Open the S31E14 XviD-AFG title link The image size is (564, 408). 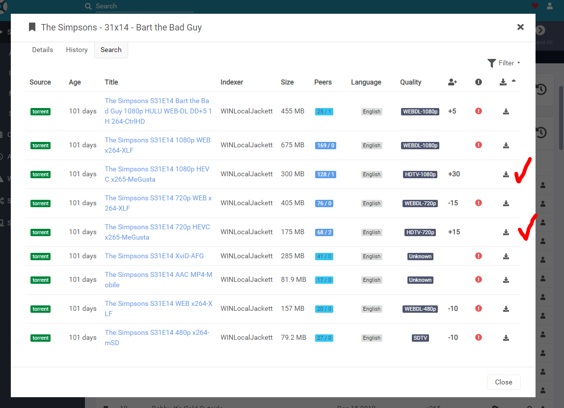click(154, 256)
